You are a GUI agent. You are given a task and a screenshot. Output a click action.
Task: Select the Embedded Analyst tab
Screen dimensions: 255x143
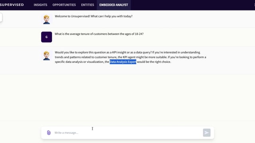(114, 5)
